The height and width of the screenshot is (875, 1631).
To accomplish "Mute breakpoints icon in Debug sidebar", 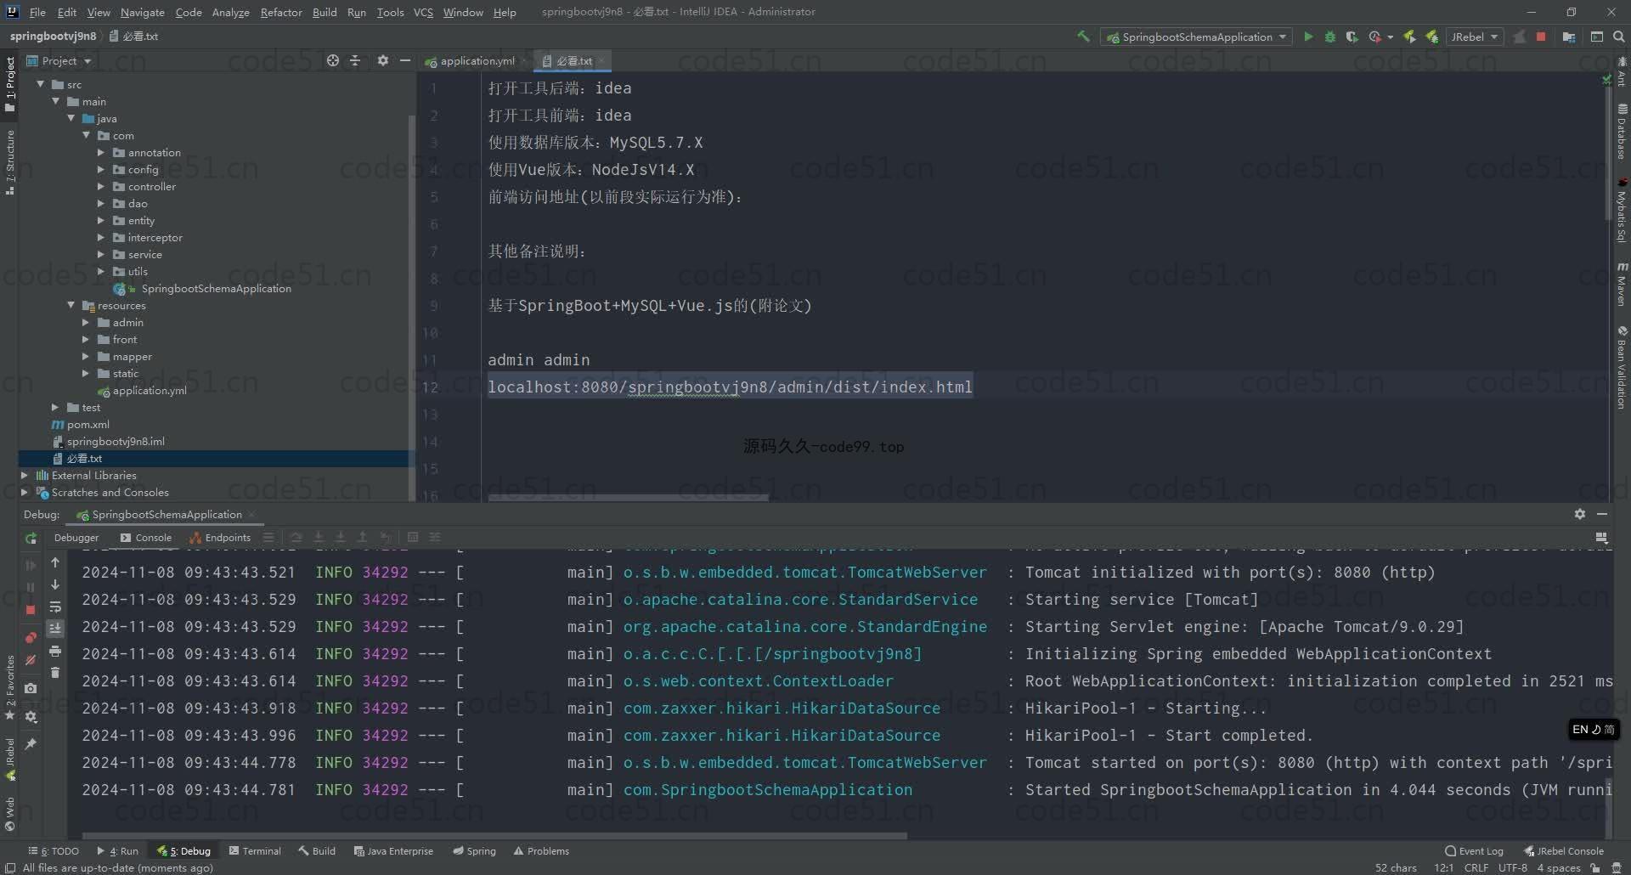I will tap(31, 660).
